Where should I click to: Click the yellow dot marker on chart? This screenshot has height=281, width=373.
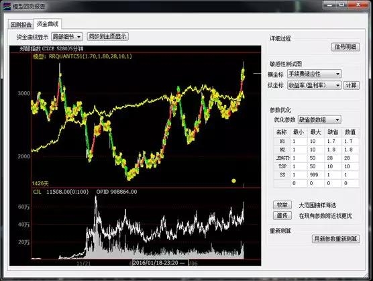tap(233, 181)
